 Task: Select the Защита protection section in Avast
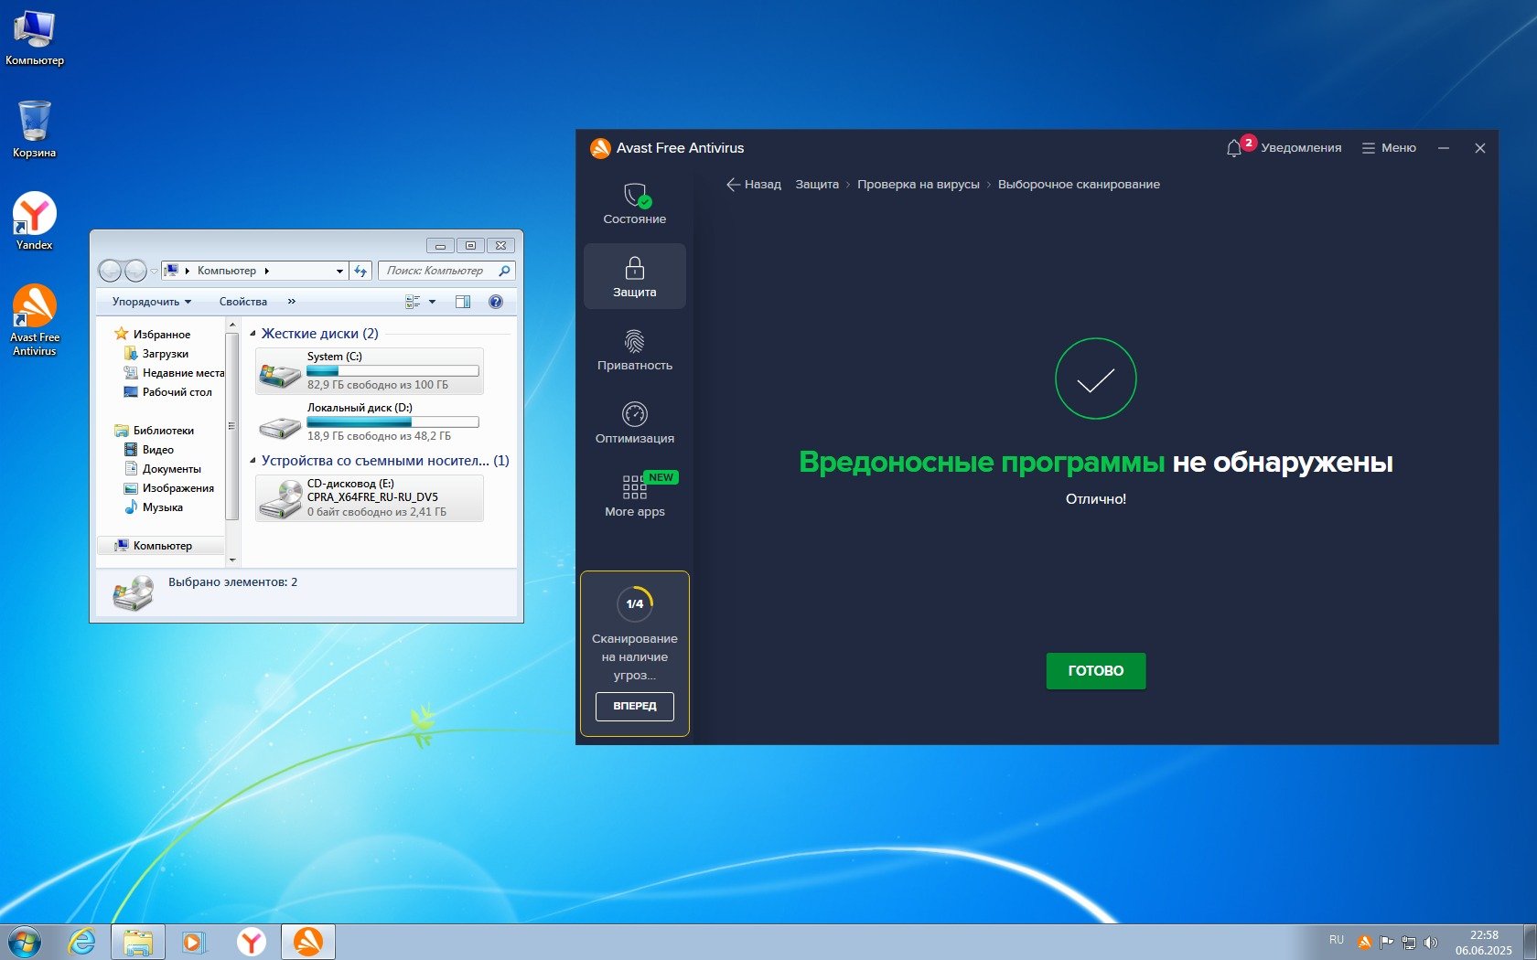coord(634,276)
